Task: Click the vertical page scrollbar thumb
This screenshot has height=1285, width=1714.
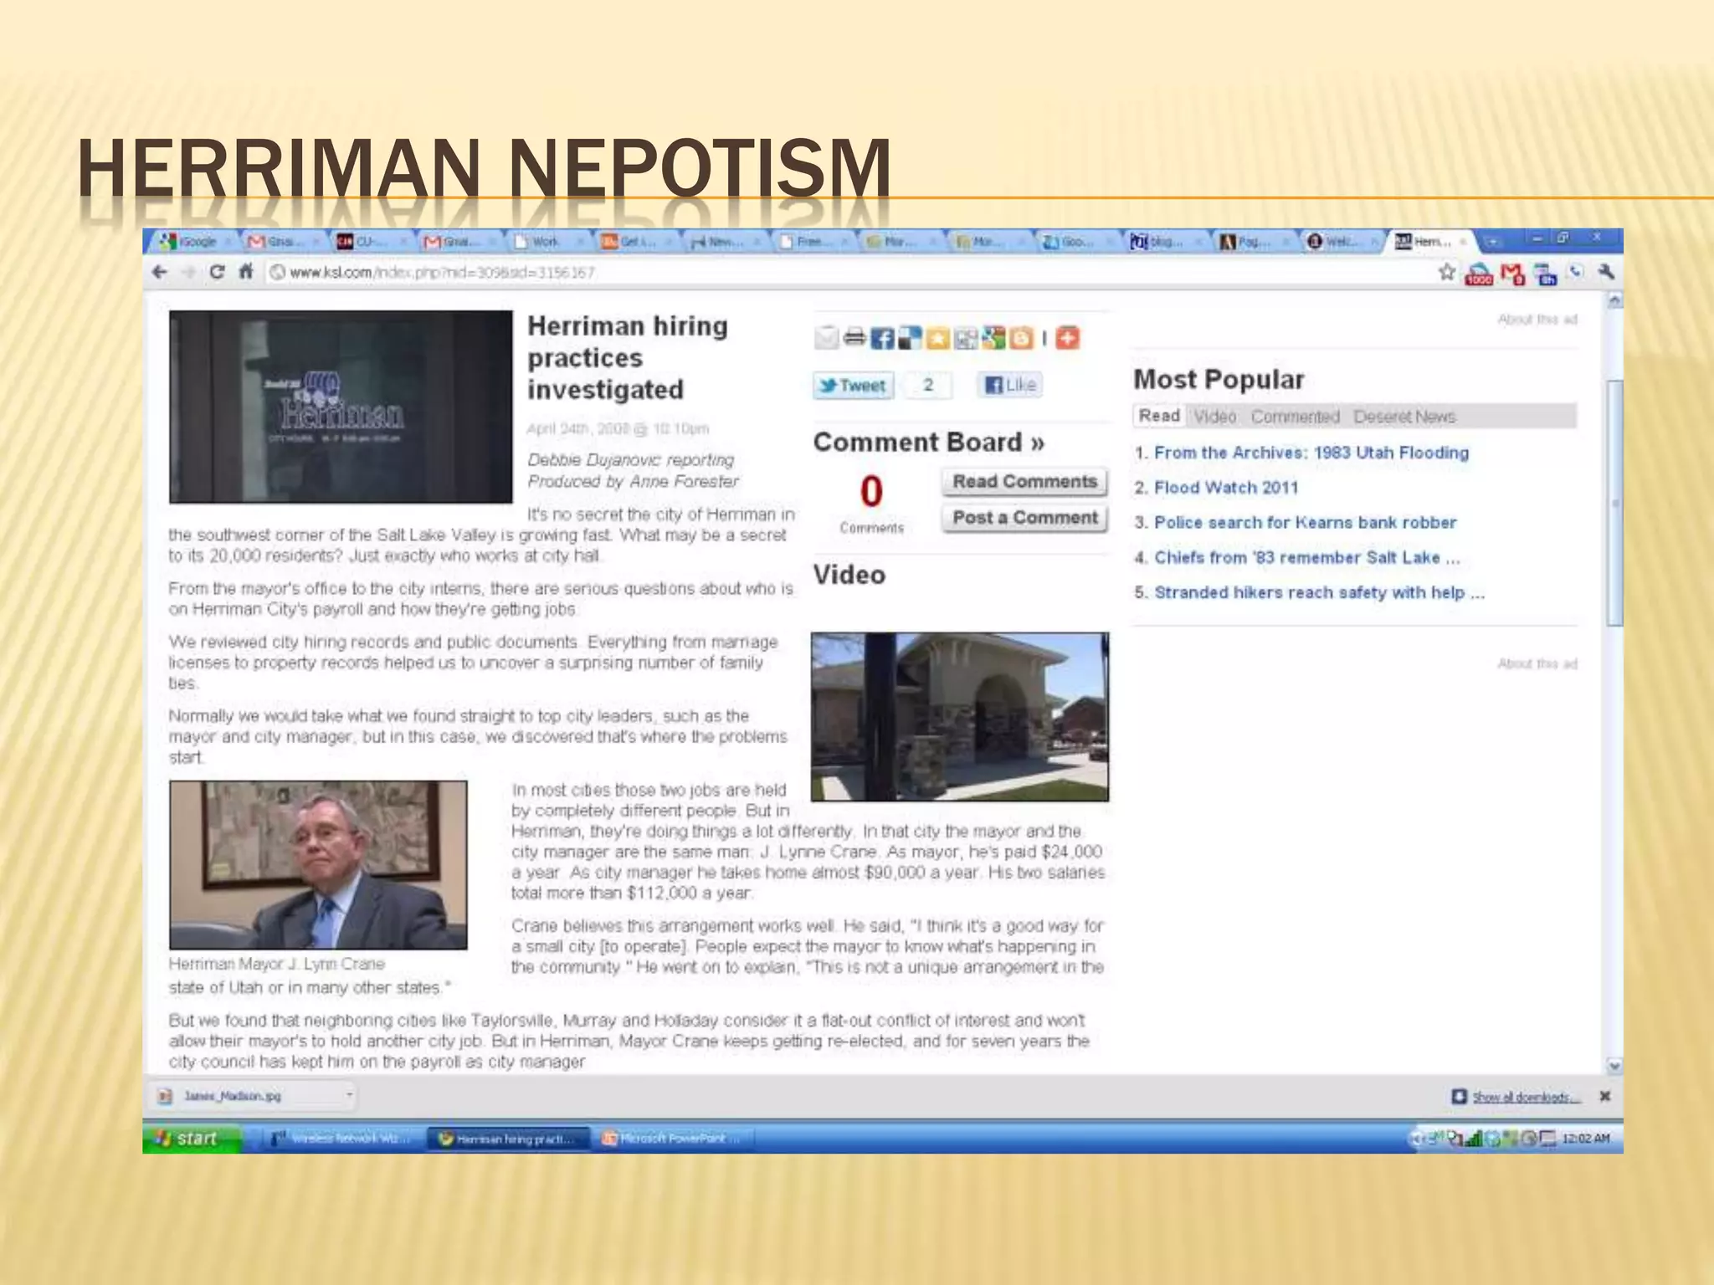Action: coord(1615,502)
